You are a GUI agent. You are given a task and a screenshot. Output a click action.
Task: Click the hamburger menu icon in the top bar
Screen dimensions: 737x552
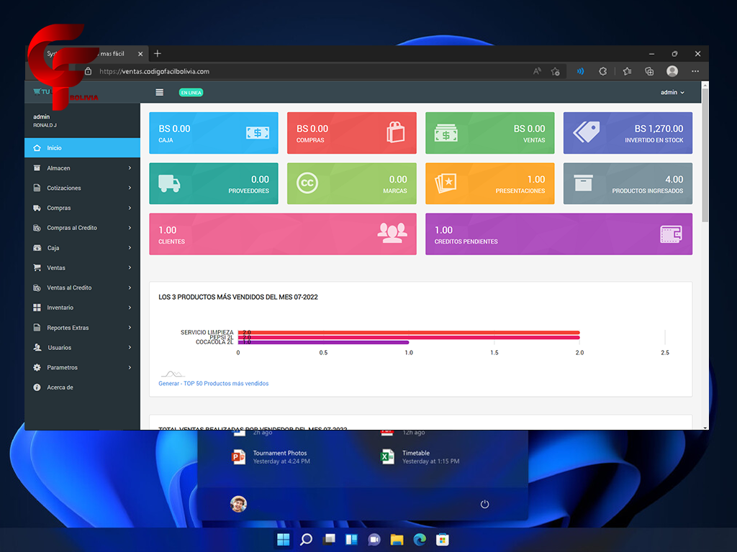[158, 92]
